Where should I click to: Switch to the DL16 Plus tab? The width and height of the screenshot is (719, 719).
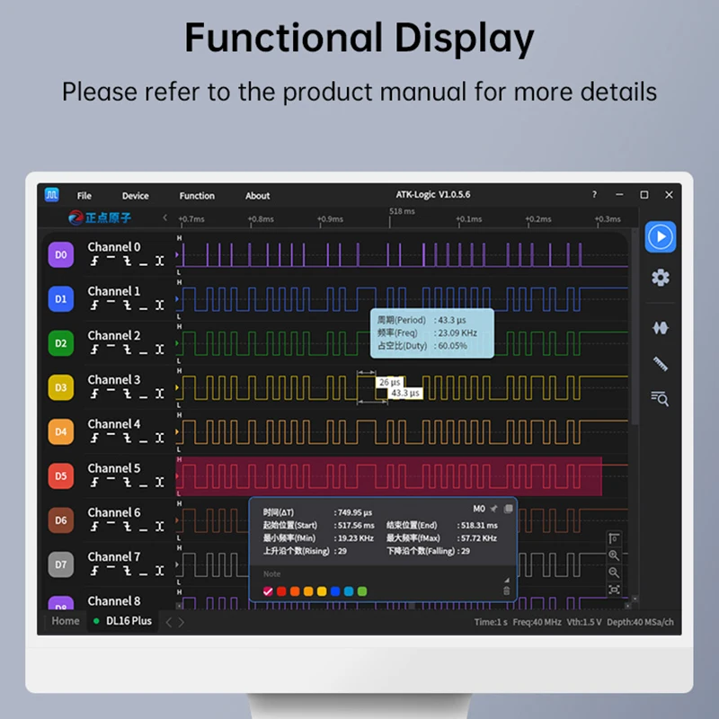tap(122, 621)
